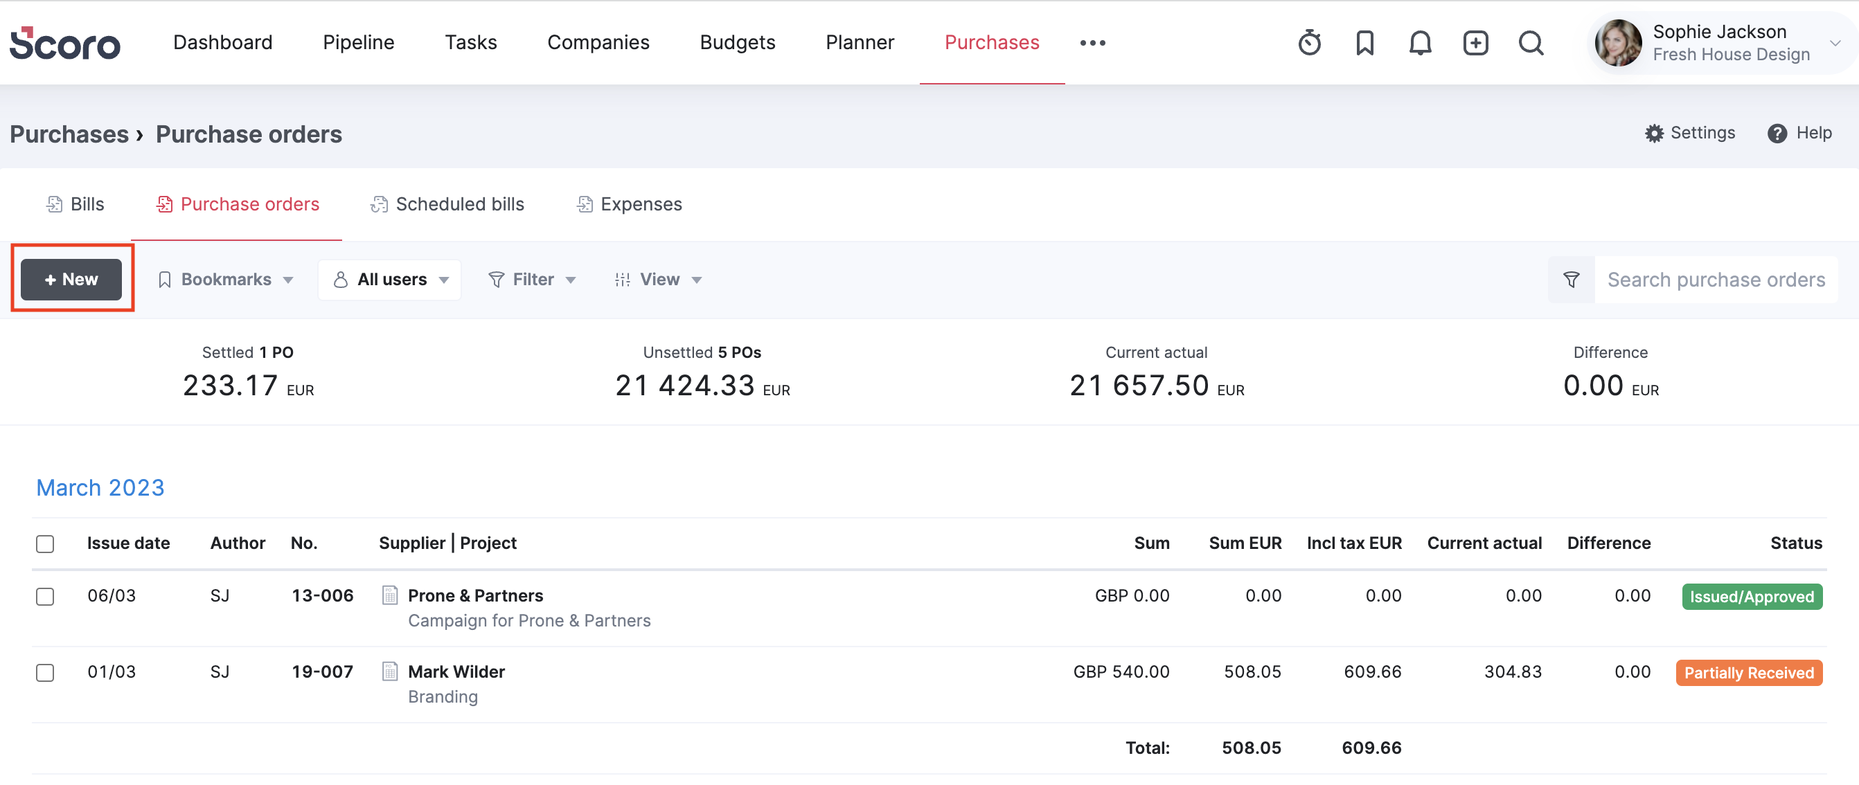Open global search magnifier icon

(x=1531, y=42)
